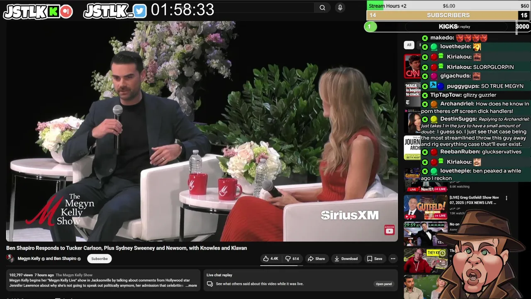Image resolution: width=531 pixels, height=299 pixels.
Task: Select the All filter chip
Action: pyautogui.click(x=409, y=45)
